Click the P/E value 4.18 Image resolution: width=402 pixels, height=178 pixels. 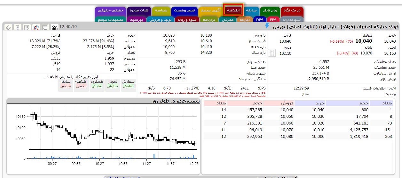tap(212, 88)
